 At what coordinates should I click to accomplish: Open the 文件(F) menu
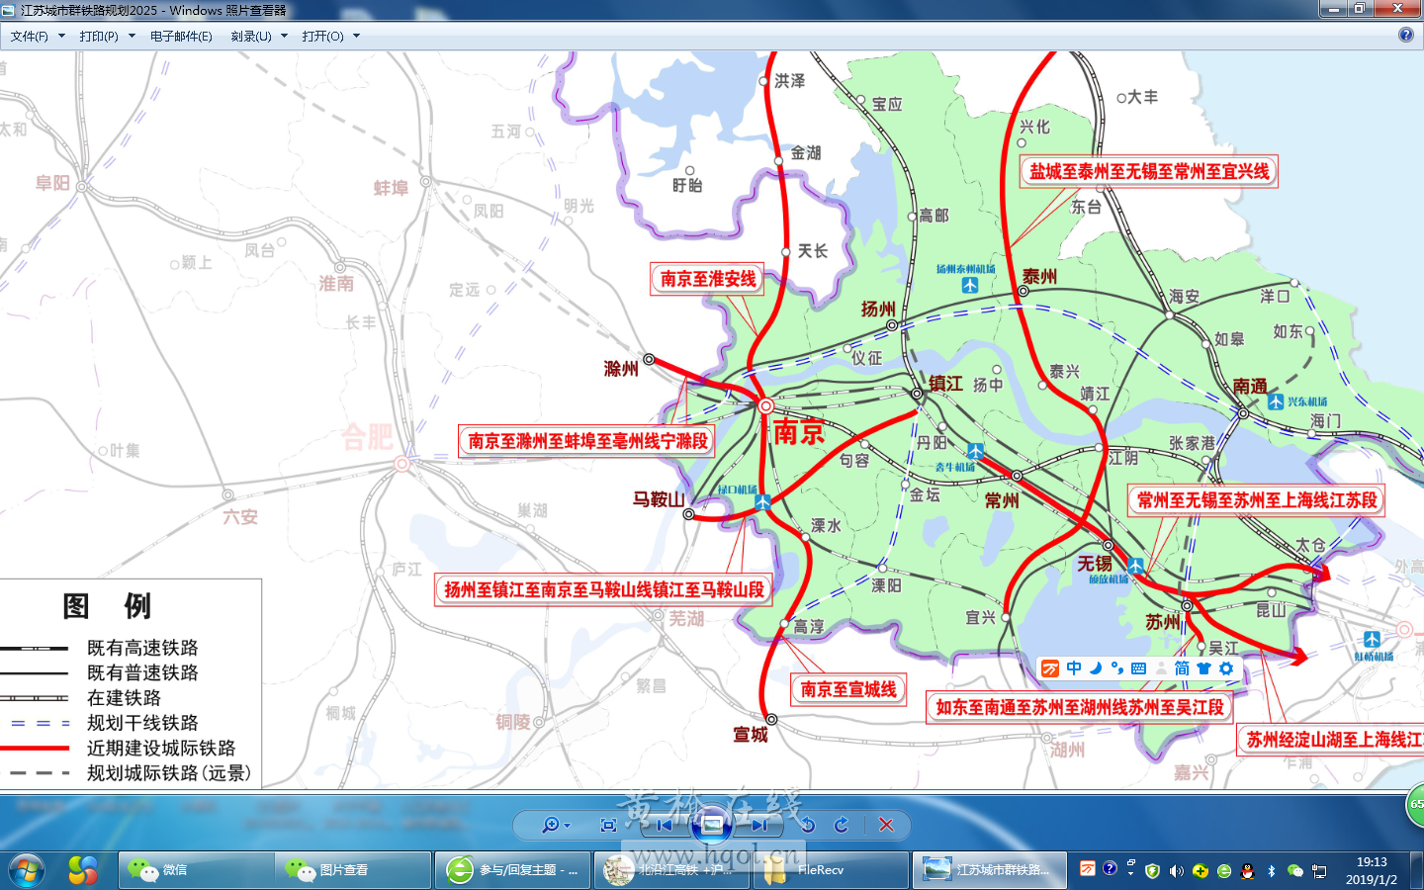29,36
